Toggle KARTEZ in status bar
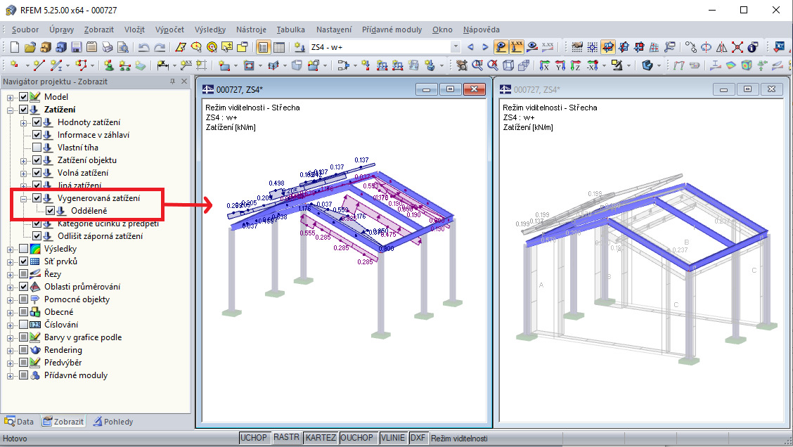 (321, 438)
